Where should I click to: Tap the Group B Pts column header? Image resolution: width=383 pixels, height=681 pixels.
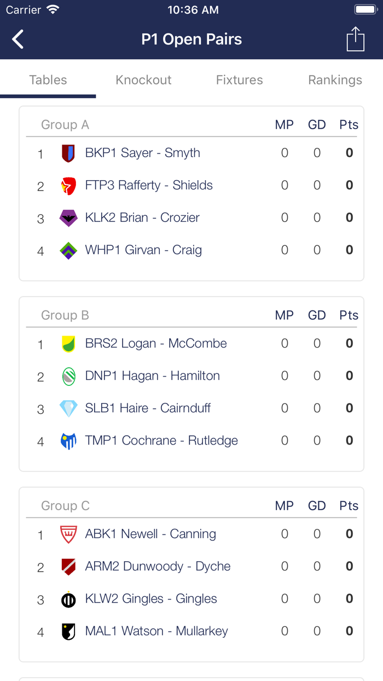(349, 315)
